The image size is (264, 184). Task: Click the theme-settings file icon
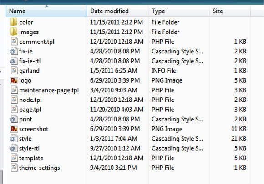(14, 168)
